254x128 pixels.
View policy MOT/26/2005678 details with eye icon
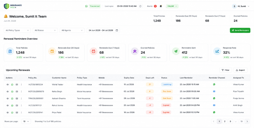(8, 92)
